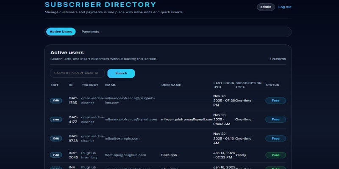Screen dimensions: 339x169
Task: Open Edit for subscriber GAC-4177
Action: pos(56,120)
